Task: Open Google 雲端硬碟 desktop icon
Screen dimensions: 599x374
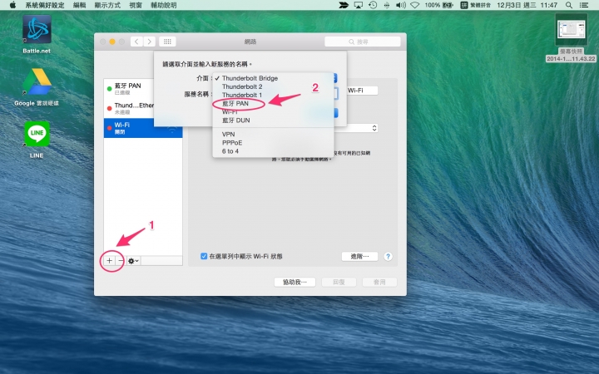Action: pos(37,87)
